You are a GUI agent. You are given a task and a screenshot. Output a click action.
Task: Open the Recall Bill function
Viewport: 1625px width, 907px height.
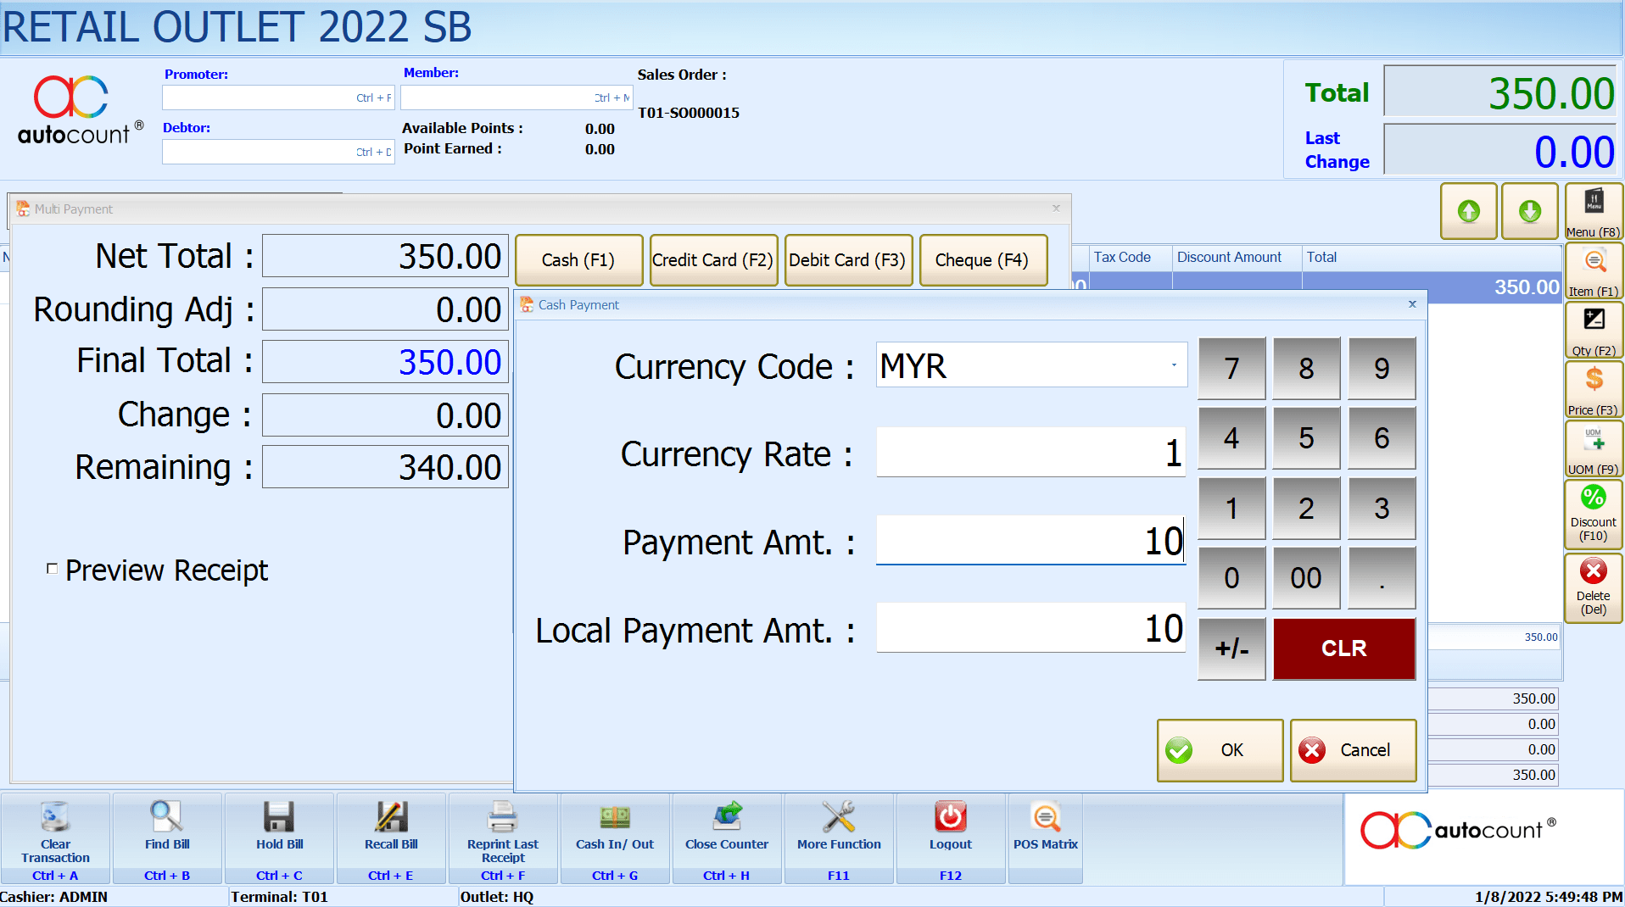(391, 817)
